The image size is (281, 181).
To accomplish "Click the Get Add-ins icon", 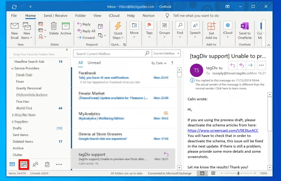I will (211, 30).
